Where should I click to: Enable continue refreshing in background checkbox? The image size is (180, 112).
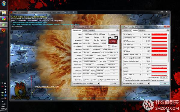[x=124, y=80]
